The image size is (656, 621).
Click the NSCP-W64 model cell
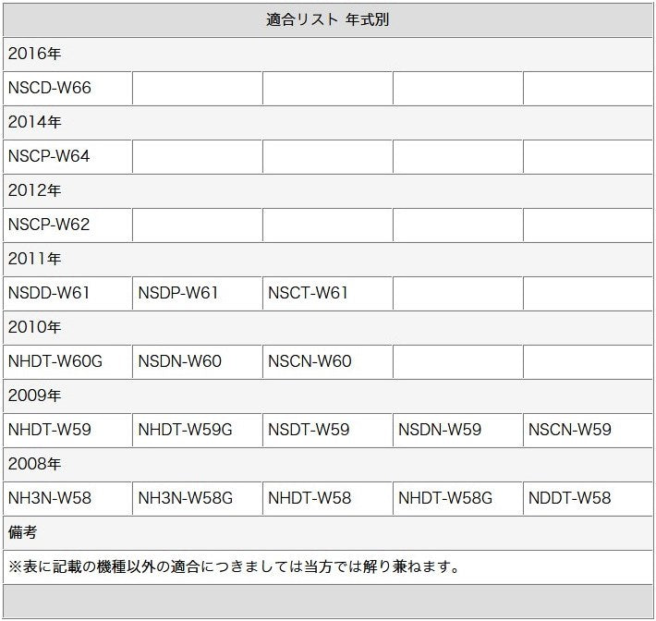tap(67, 156)
